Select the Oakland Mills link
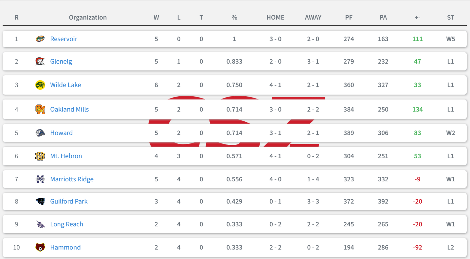This screenshot has height=259, width=470. point(69,109)
